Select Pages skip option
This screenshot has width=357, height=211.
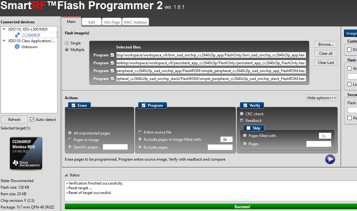click(245, 144)
